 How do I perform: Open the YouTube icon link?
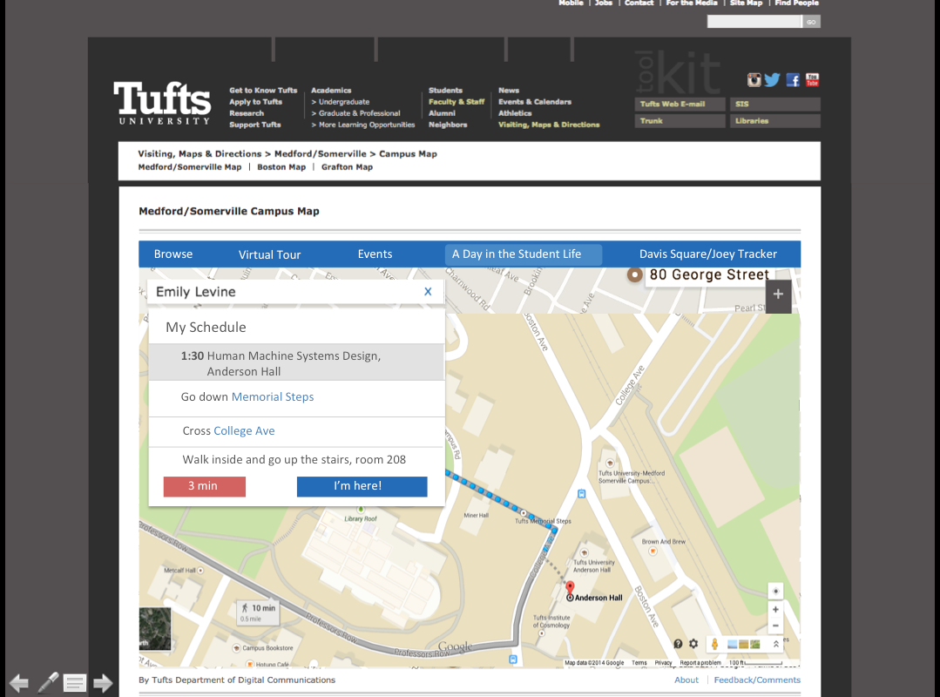[x=812, y=80]
